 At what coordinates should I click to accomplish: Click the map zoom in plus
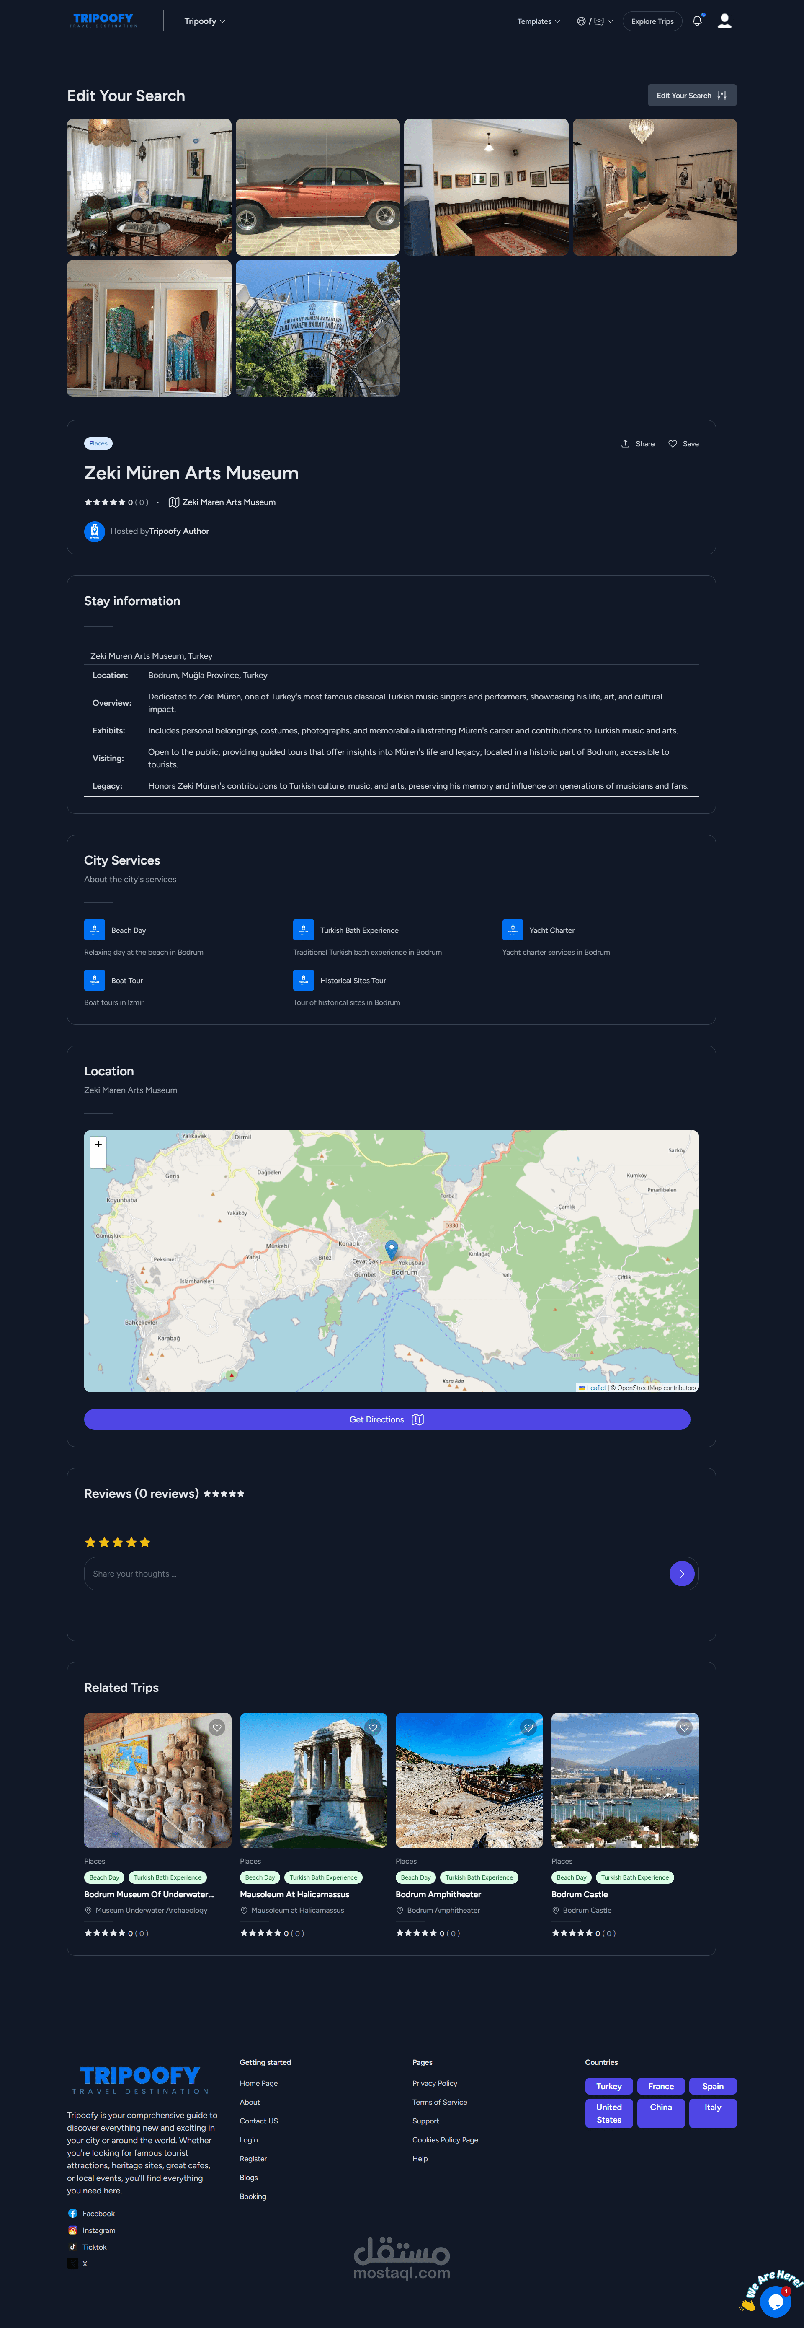[x=98, y=1144]
